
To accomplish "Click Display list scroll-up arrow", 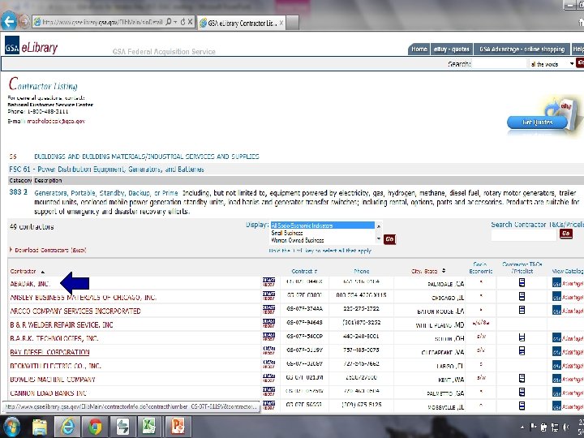I will 379,225.
